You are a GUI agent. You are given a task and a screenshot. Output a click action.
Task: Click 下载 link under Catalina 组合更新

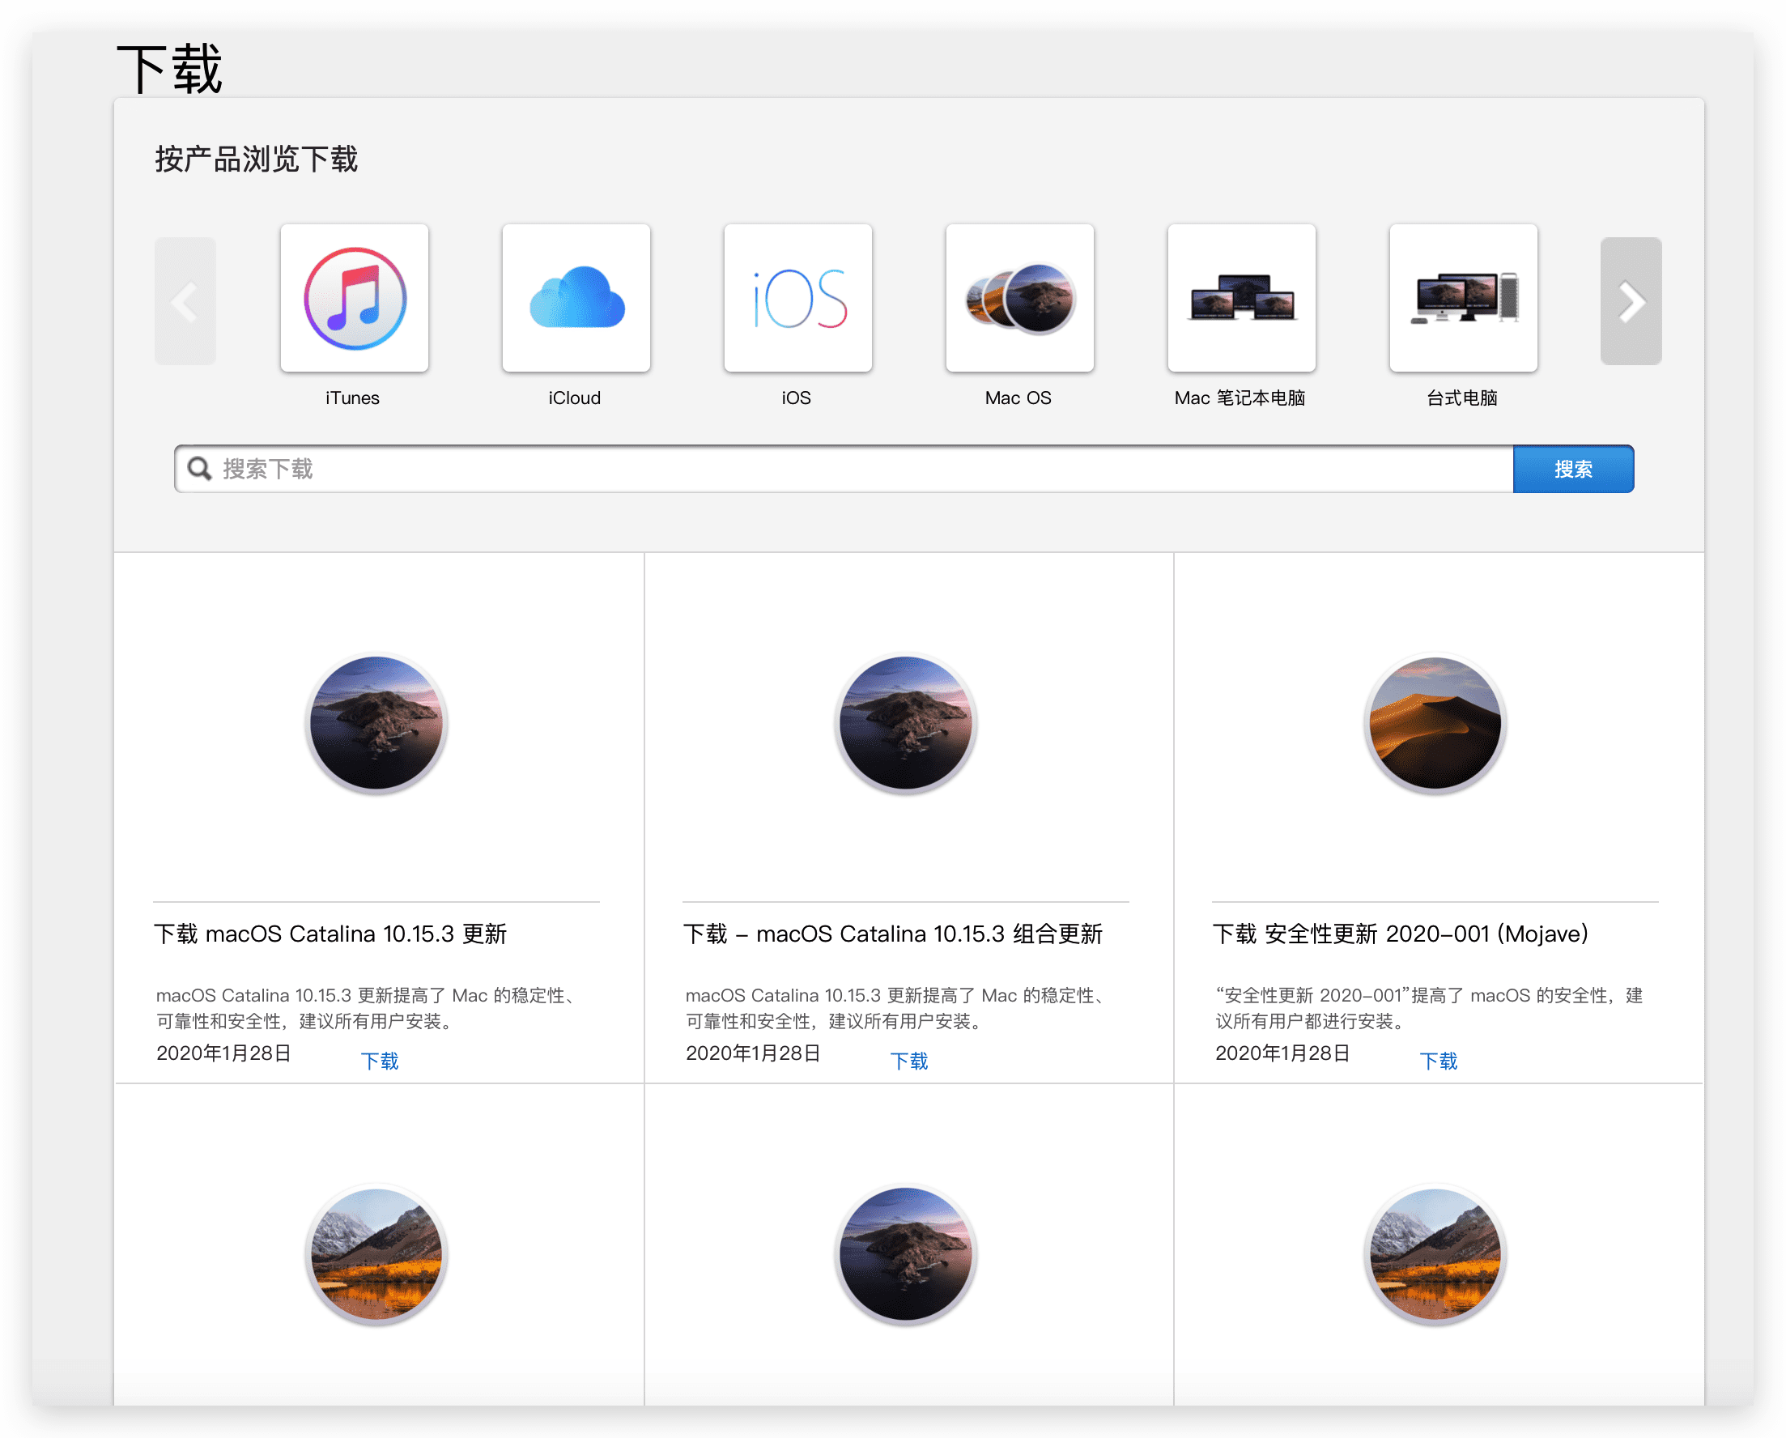click(x=909, y=1061)
